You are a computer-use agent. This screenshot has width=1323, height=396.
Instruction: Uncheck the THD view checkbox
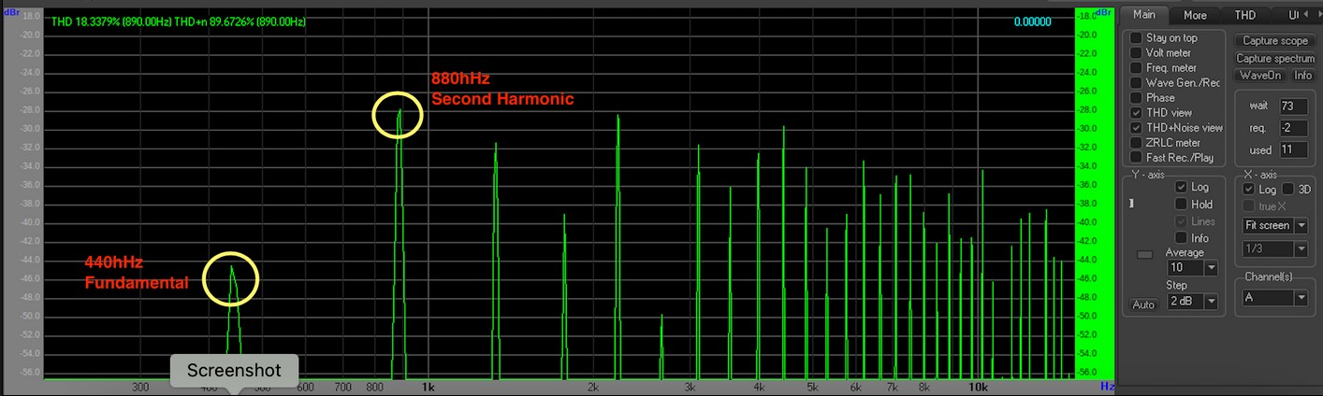(x=1136, y=112)
